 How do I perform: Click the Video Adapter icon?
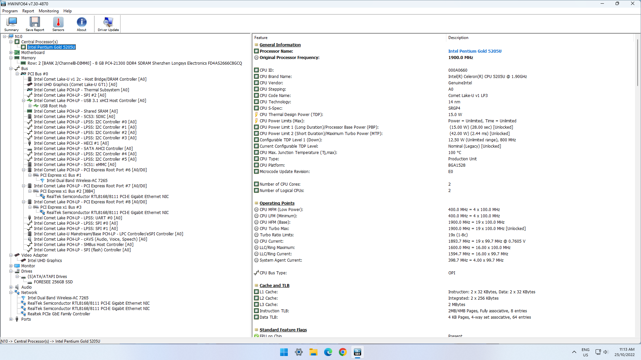tap(17, 255)
